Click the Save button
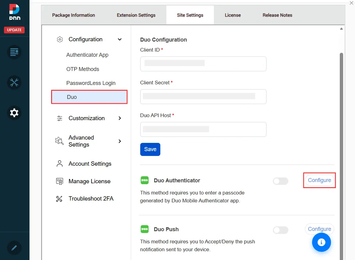355x260 pixels. point(150,149)
